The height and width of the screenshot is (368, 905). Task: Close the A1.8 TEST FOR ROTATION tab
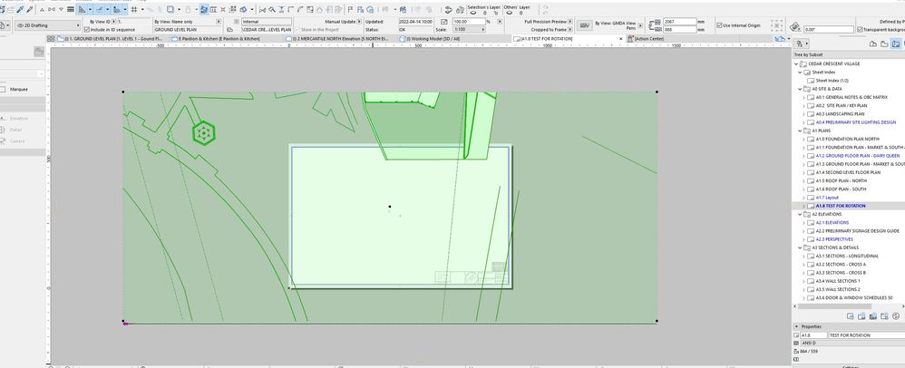(621, 39)
